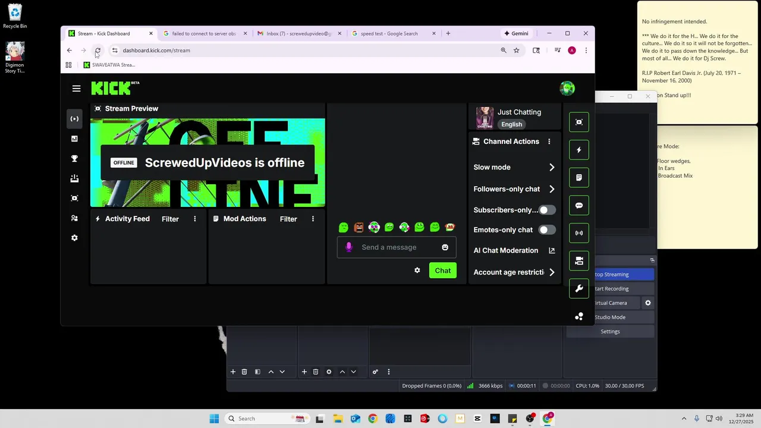Click the Just Chatting category thumbnail
Screen dimensions: 761x428
click(485, 118)
